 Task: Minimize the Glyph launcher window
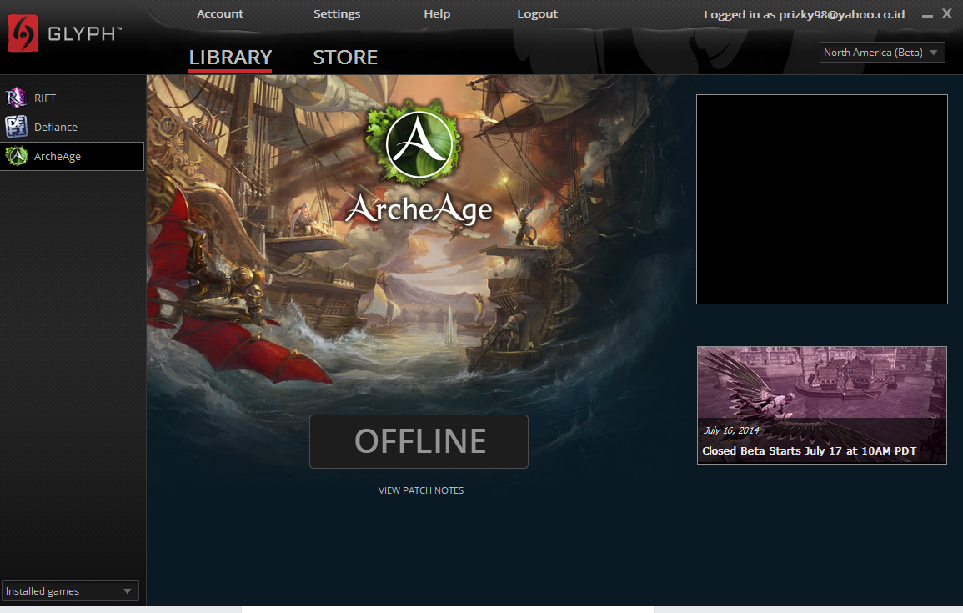tap(927, 15)
